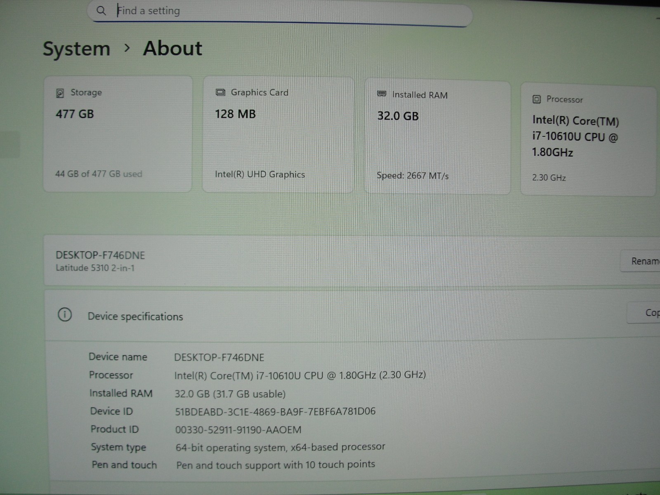Screen dimensions: 660x495
Task: Click the System type label
Action: (x=118, y=448)
